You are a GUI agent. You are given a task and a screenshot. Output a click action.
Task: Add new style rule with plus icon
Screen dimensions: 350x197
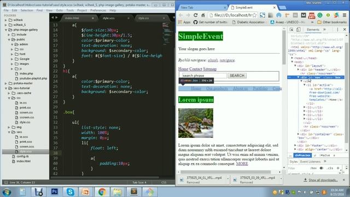(x=338, y=168)
